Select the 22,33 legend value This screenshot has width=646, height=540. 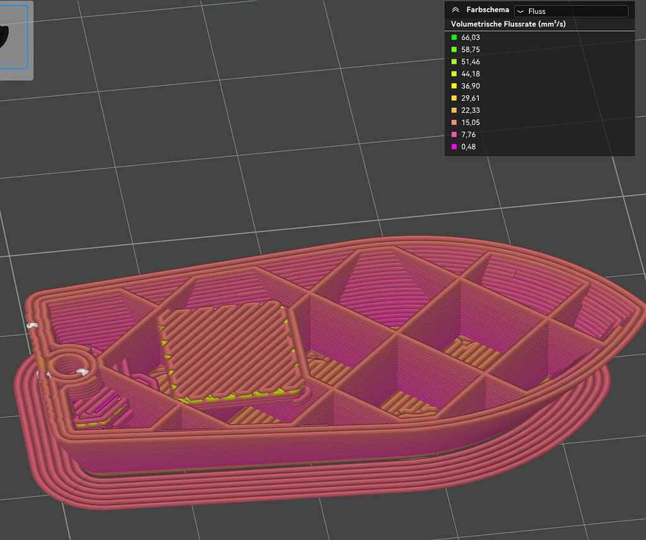pos(471,110)
